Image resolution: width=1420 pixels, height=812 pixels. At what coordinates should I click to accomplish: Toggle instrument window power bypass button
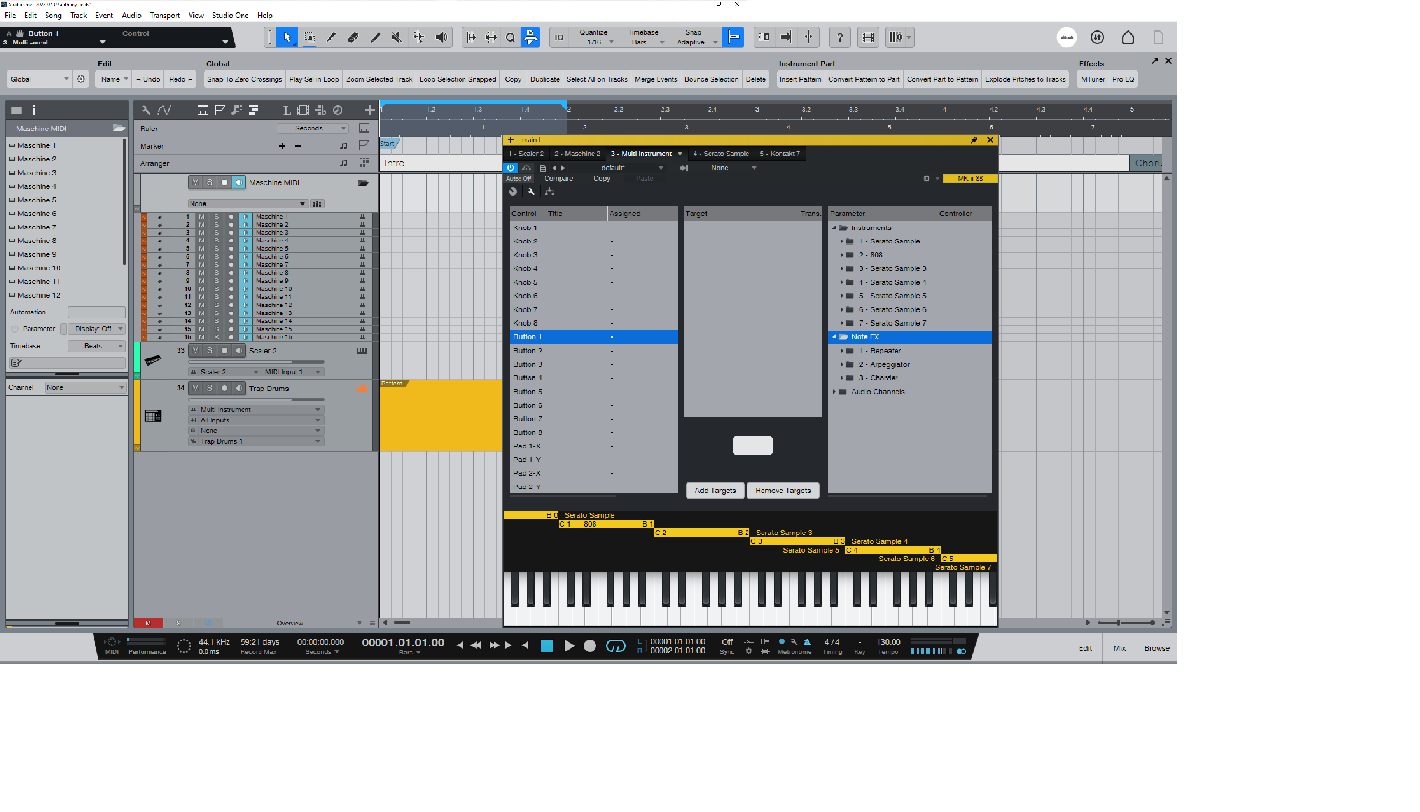click(510, 168)
